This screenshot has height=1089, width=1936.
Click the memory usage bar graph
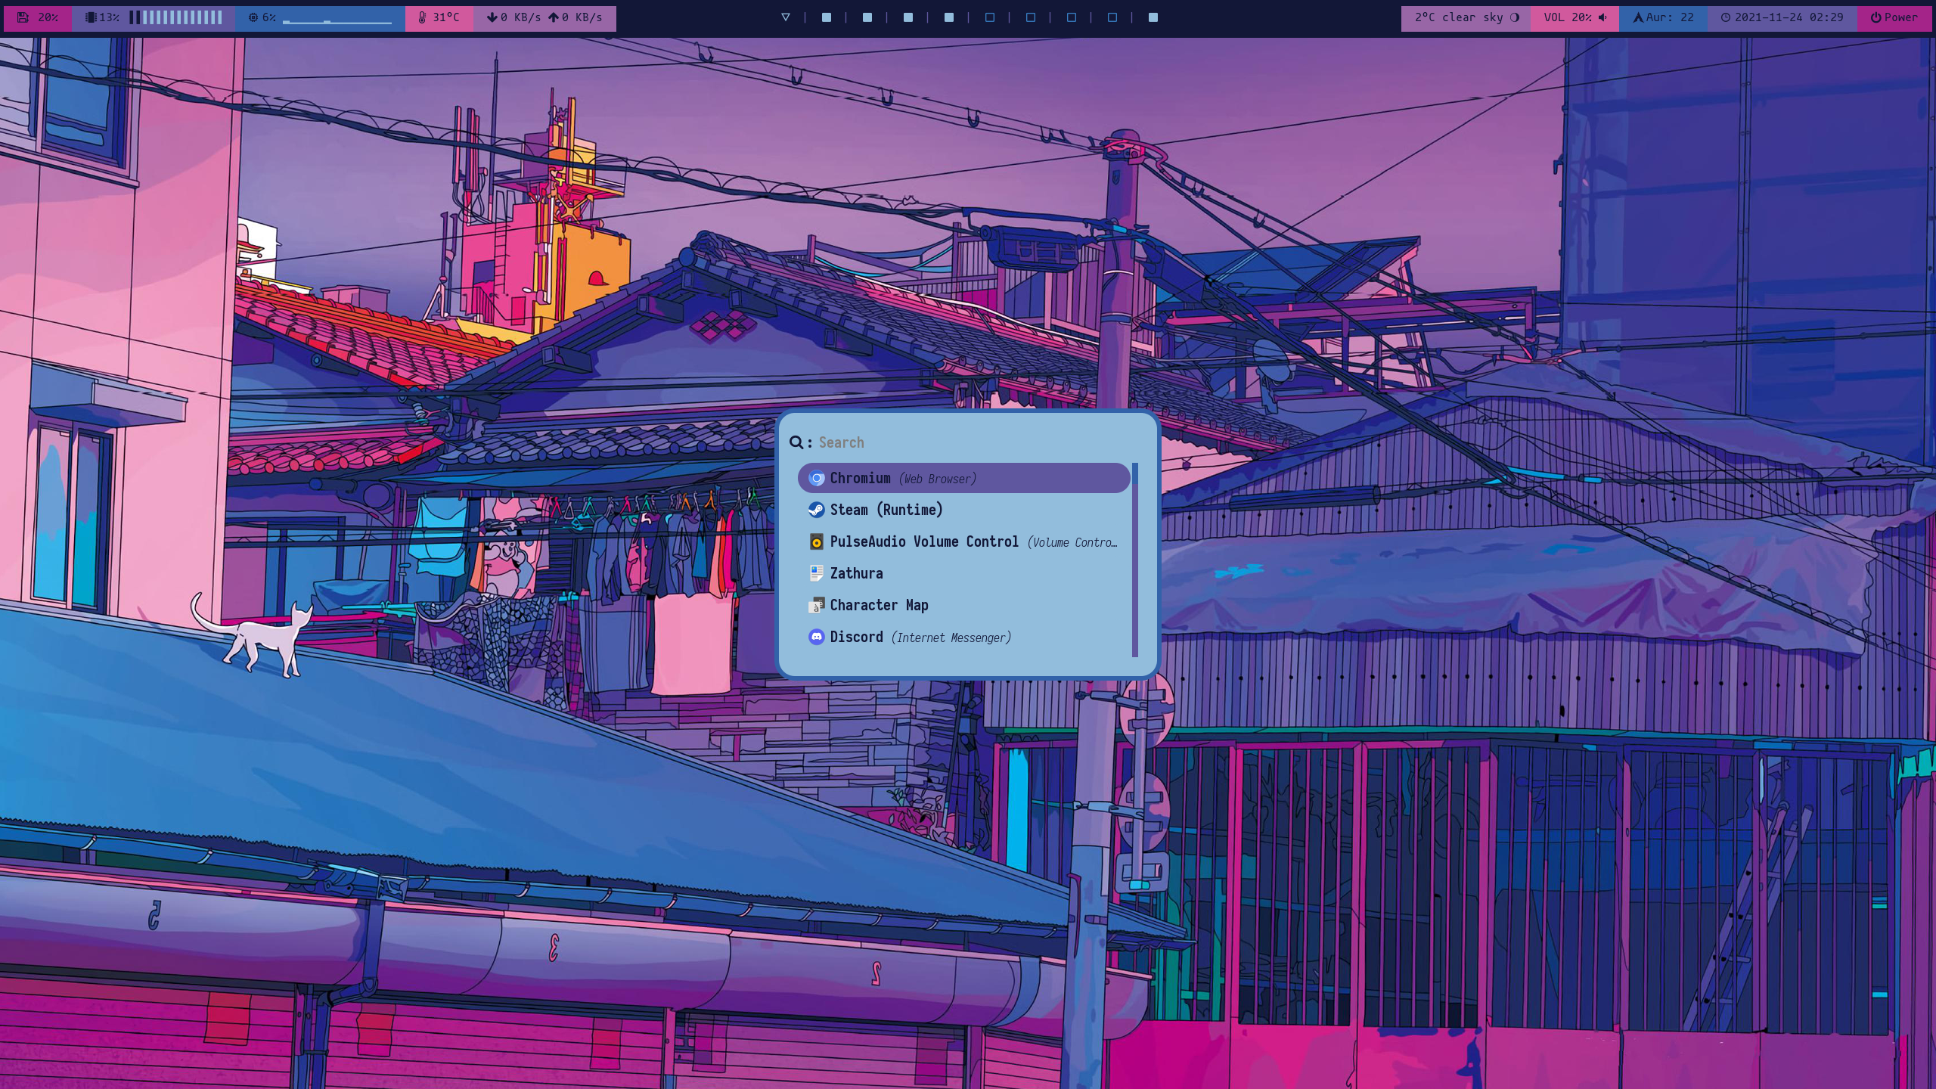175,17
